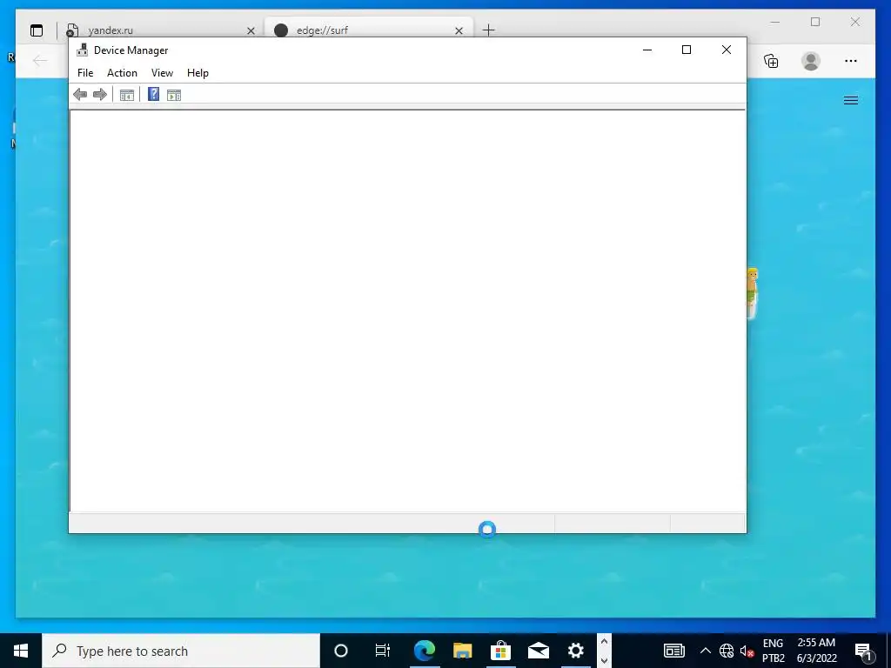
Task: Click the Edge tab actions menu icon
Action: 37,30
